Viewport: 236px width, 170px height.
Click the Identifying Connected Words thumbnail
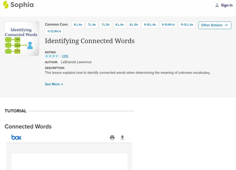coord(22,39)
